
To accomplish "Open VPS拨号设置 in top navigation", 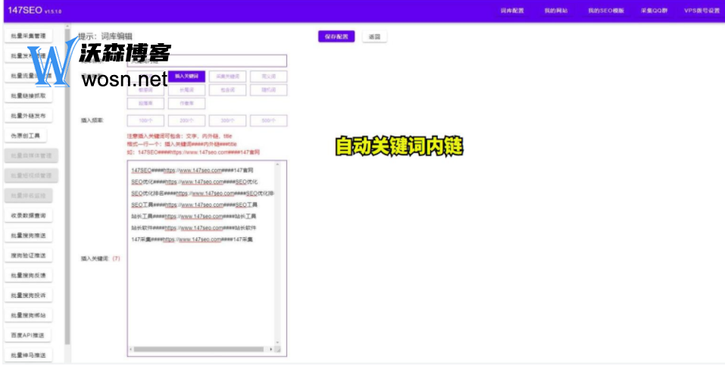I will 702,11.
